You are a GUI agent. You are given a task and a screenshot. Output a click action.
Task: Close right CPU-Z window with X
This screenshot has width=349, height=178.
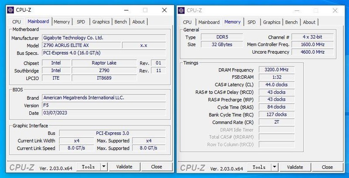(x=335, y=10)
